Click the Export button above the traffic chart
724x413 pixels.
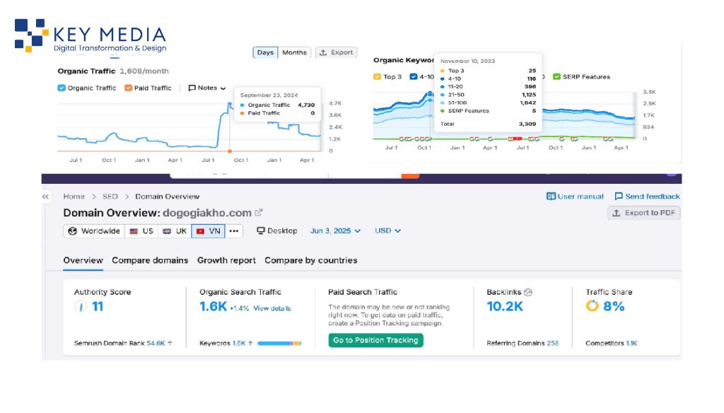tap(336, 52)
